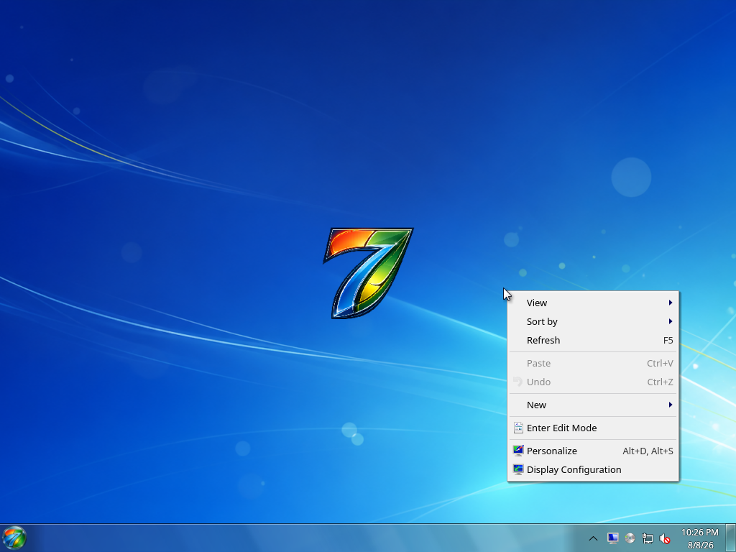Viewport: 736px width, 552px height.
Task: Click the Show Desktop strip
Action: pyautogui.click(x=731, y=538)
